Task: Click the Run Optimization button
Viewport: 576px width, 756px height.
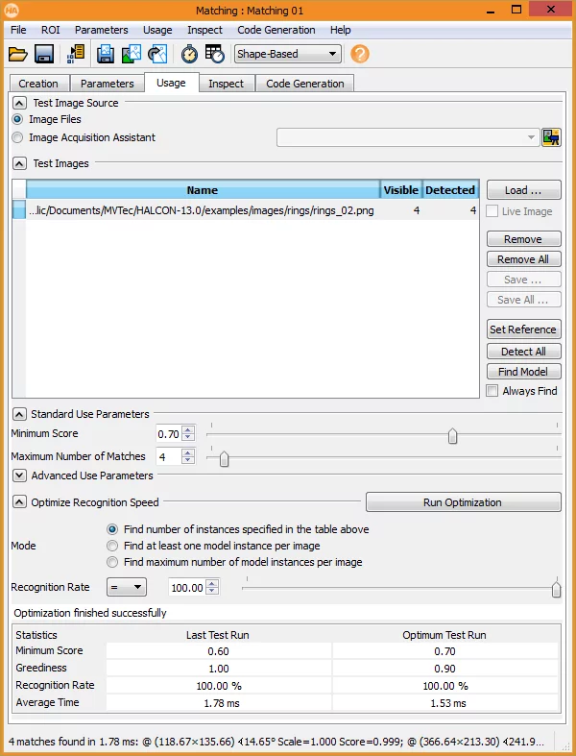Action: pyautogui.click(x=463, y=502)
